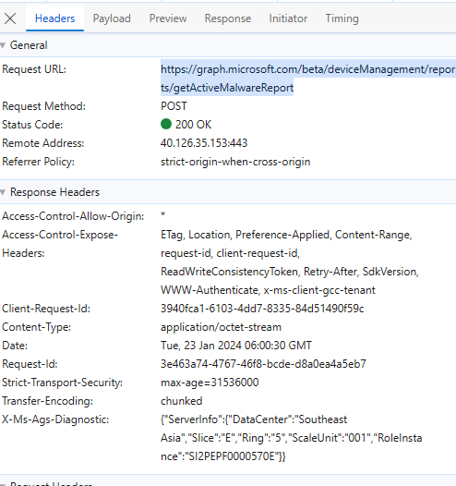Click the Request-Id GUID value
The width and height of the screenshot is (456, 486).
(x=263, y=364)
